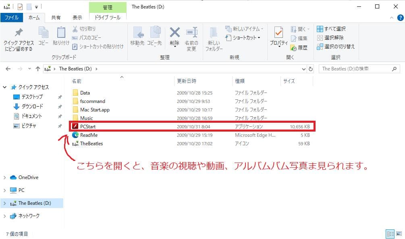The height and width of the screenshot is (239, 405).
Task: Click the Help question mark icon
Action: point(399,18)
